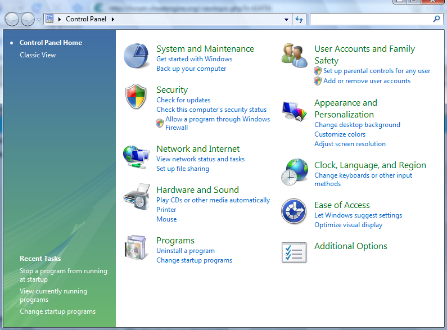Click Set up parental controls for any user

tap(377, 71)
